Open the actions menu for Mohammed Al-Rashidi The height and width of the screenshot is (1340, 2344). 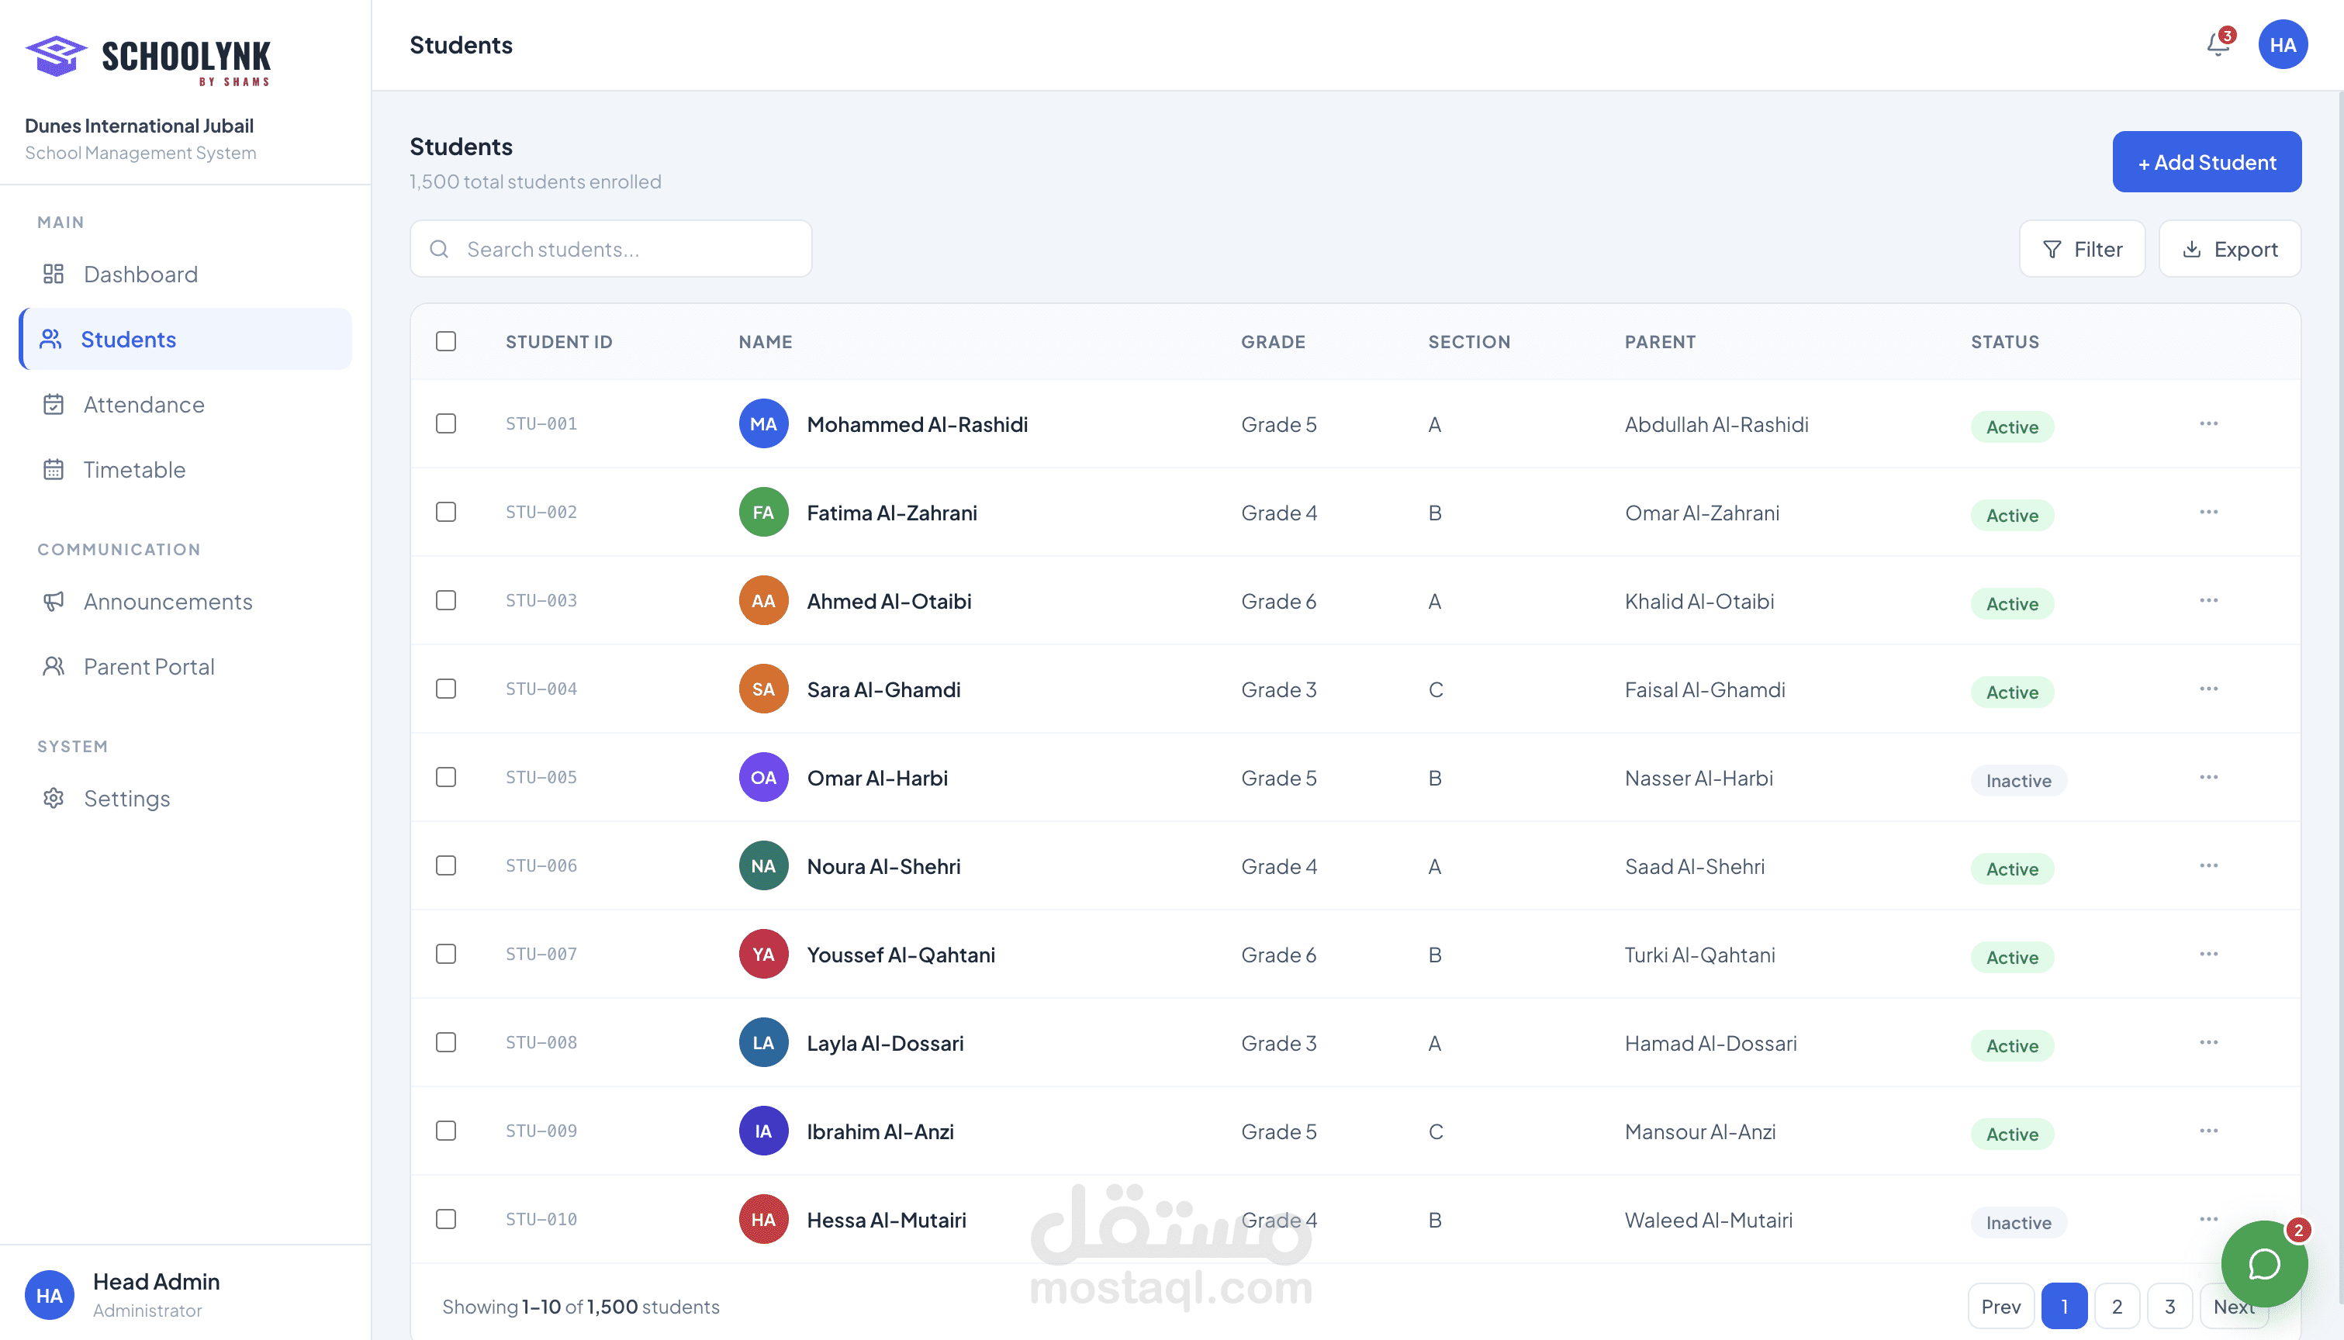point(2207,423)
